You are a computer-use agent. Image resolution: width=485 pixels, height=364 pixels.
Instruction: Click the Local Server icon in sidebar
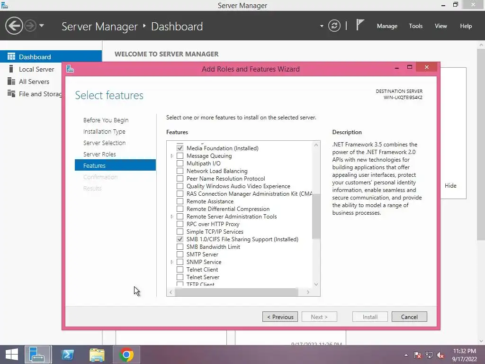(11, 69)
